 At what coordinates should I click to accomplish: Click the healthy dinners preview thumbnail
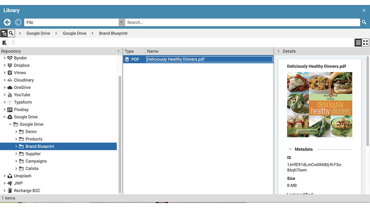[320, 105]
